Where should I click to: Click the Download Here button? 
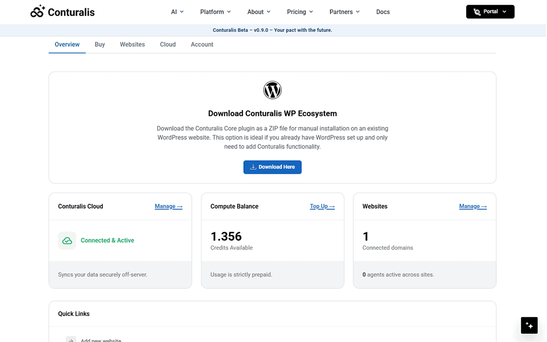pos(272,167)
